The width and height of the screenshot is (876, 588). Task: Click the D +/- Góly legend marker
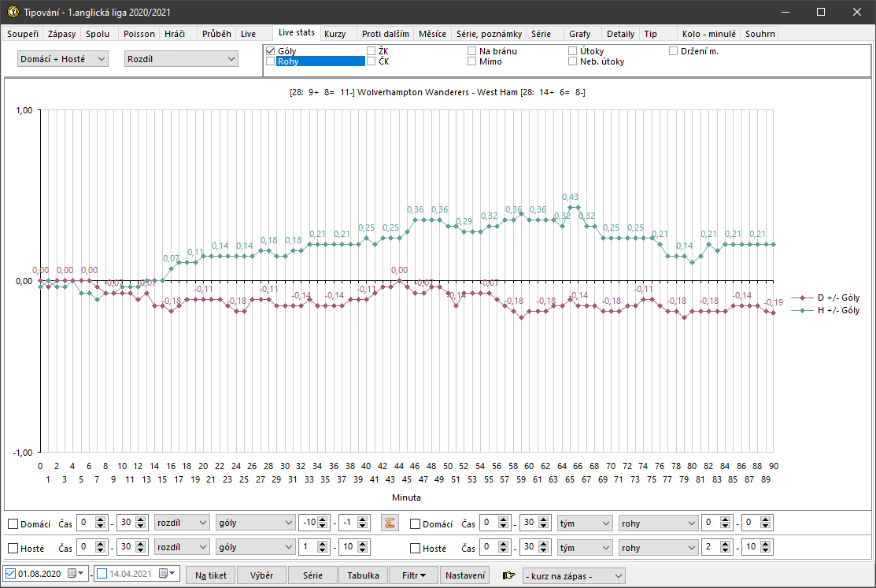[804, 298]
